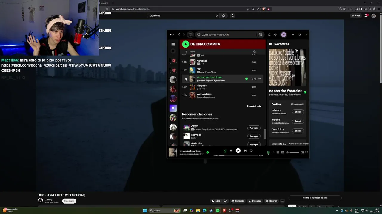Viewport: 382px width, 214px height.
Task: Seek on Spotify song progress bar
Action: pyautogui.click(x=238, y=155)
